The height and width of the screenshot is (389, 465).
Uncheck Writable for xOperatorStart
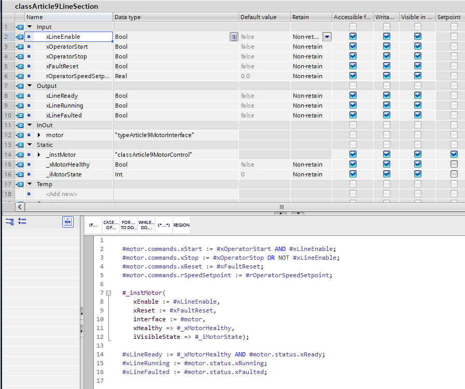(387, 46)
